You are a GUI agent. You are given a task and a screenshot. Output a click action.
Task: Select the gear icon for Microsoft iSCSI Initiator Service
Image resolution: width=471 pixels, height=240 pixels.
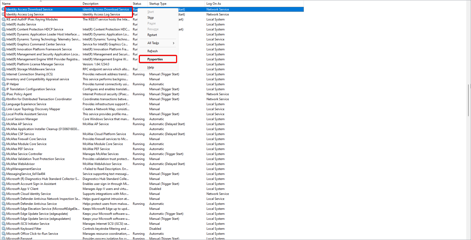point(4,224)
